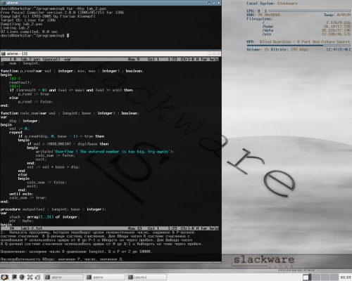This screenshot has width=352, height=281.
Task: Minimize the 'aterm - [2]' window
Action: click(209, 53)
